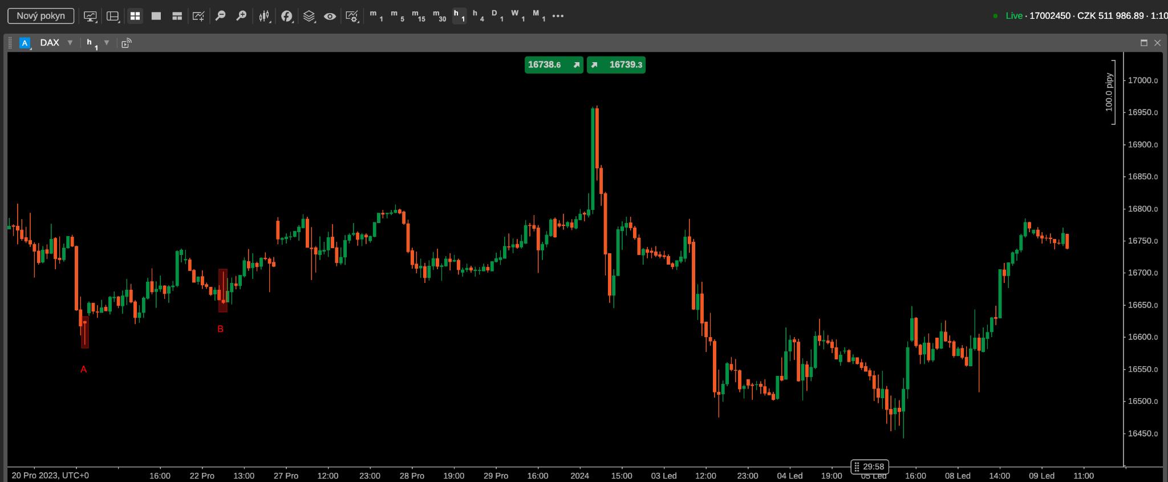Image resolution: width=1168 pixels, height=482 pixels.
Task: Click the 2024 date axis label
Action: click(579, 476)
